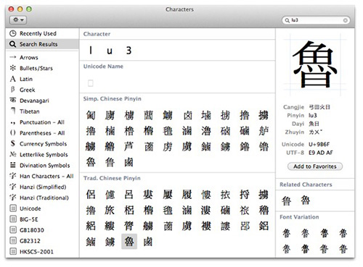Image resolution: width=363 pixels, height=267 pixels.
Task: Choose last Font Variation glyph in top row
Action: [x=343, y=233]
